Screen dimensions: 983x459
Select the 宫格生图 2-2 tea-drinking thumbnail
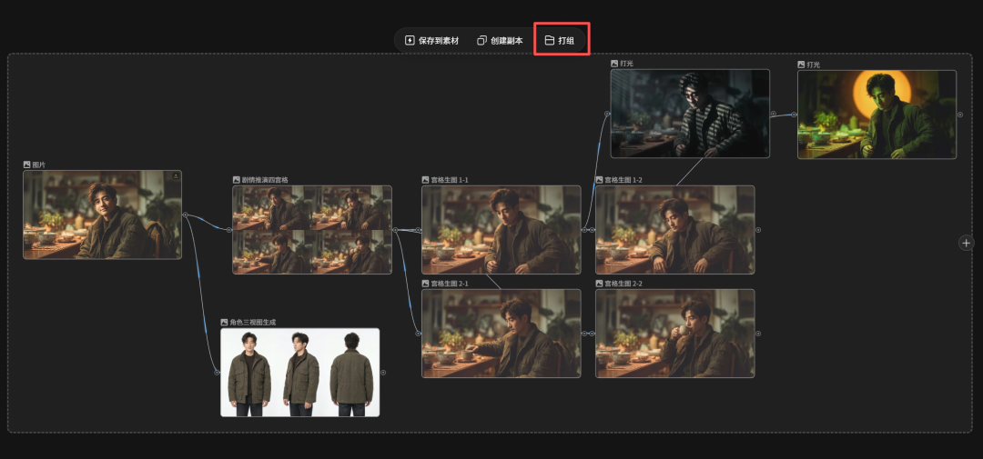click(675, 334)
